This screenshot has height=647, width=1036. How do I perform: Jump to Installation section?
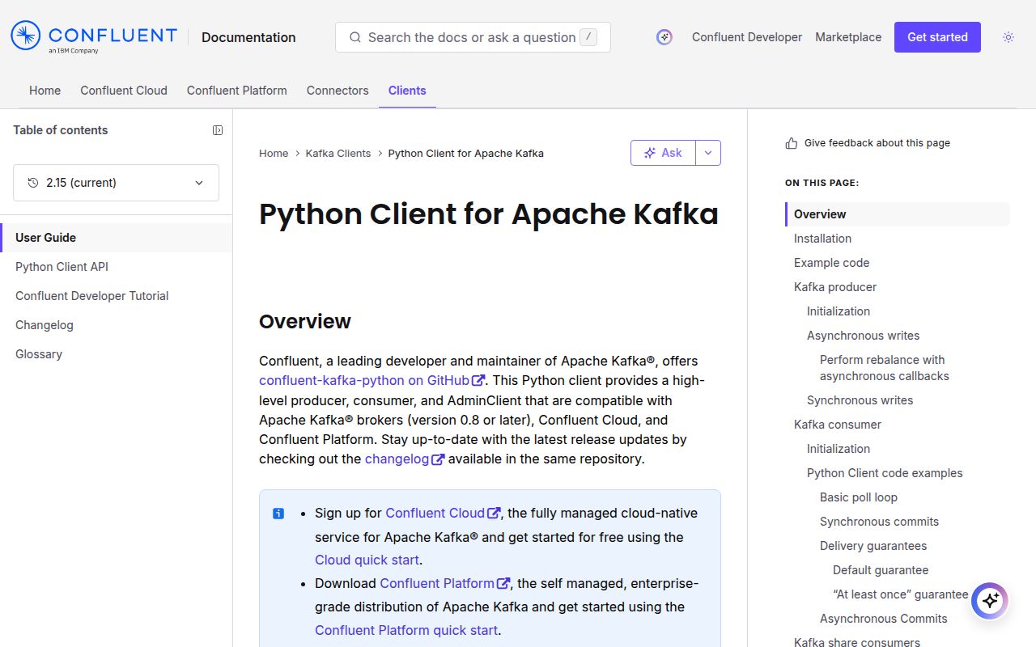pyautogui.click(x=822, y=239)
